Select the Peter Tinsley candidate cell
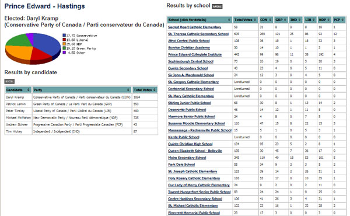 click(x=19, y=111)
